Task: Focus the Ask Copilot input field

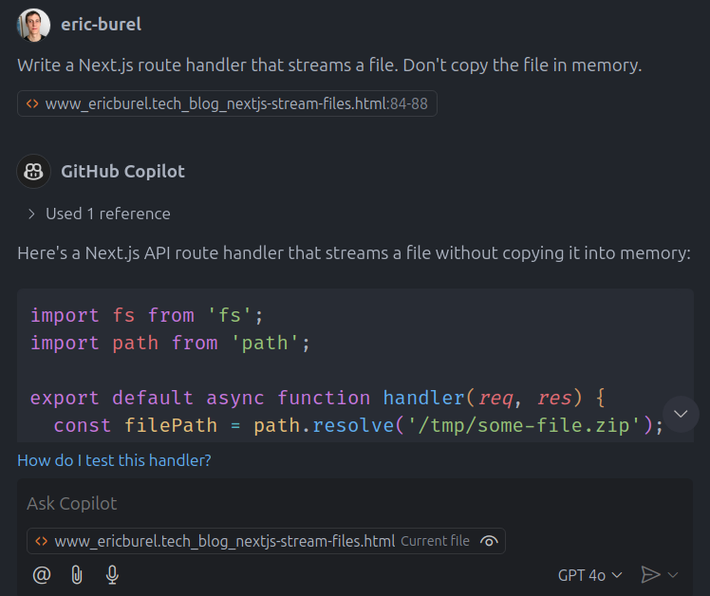Action: [355, 504]
